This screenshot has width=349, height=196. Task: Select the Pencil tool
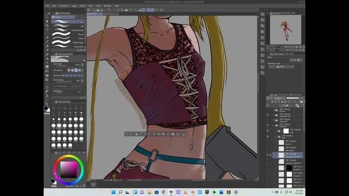[47, 50]
